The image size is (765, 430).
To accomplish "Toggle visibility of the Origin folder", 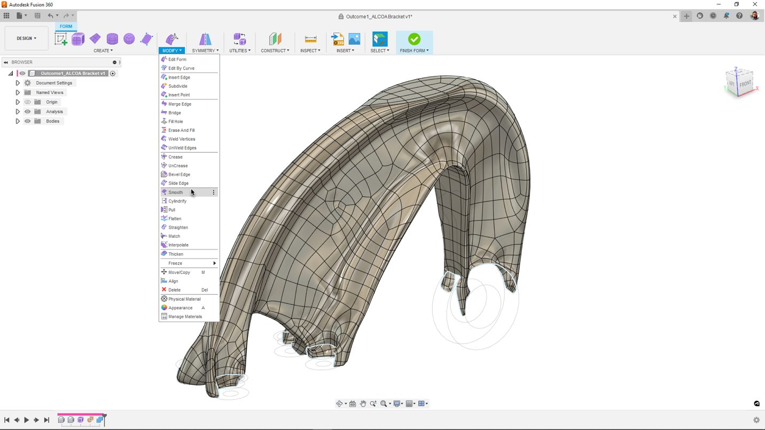I will 28,102.
